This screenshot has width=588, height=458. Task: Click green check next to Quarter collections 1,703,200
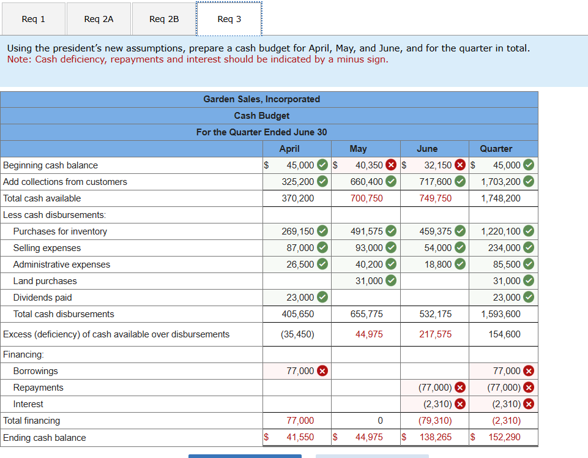[529, 181]
